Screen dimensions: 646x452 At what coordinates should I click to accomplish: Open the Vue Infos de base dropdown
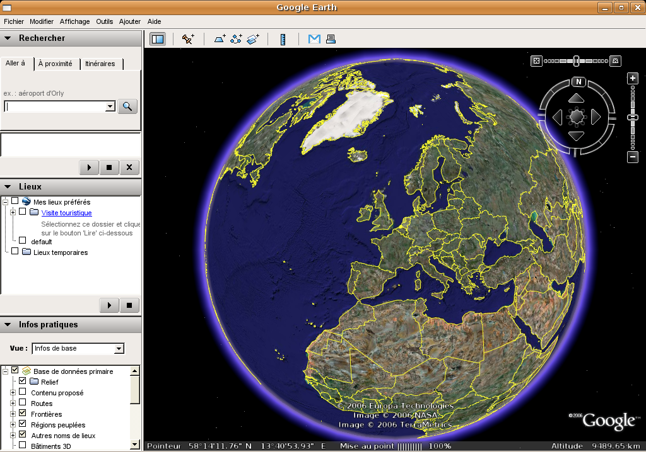119,349
